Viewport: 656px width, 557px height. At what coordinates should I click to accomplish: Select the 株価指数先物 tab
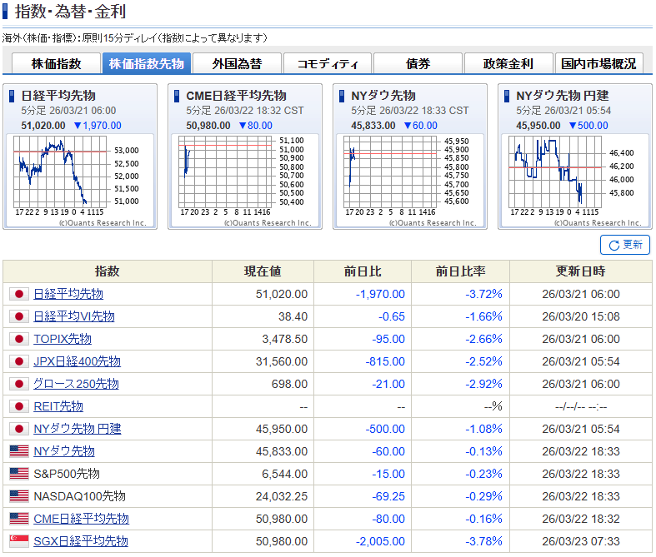point(147,63)
